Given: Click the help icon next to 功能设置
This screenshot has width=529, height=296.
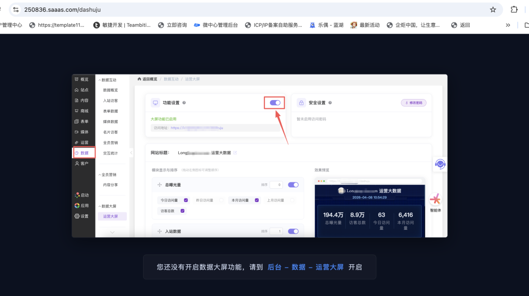Looking at the screenshot, I should click(184, 102).
